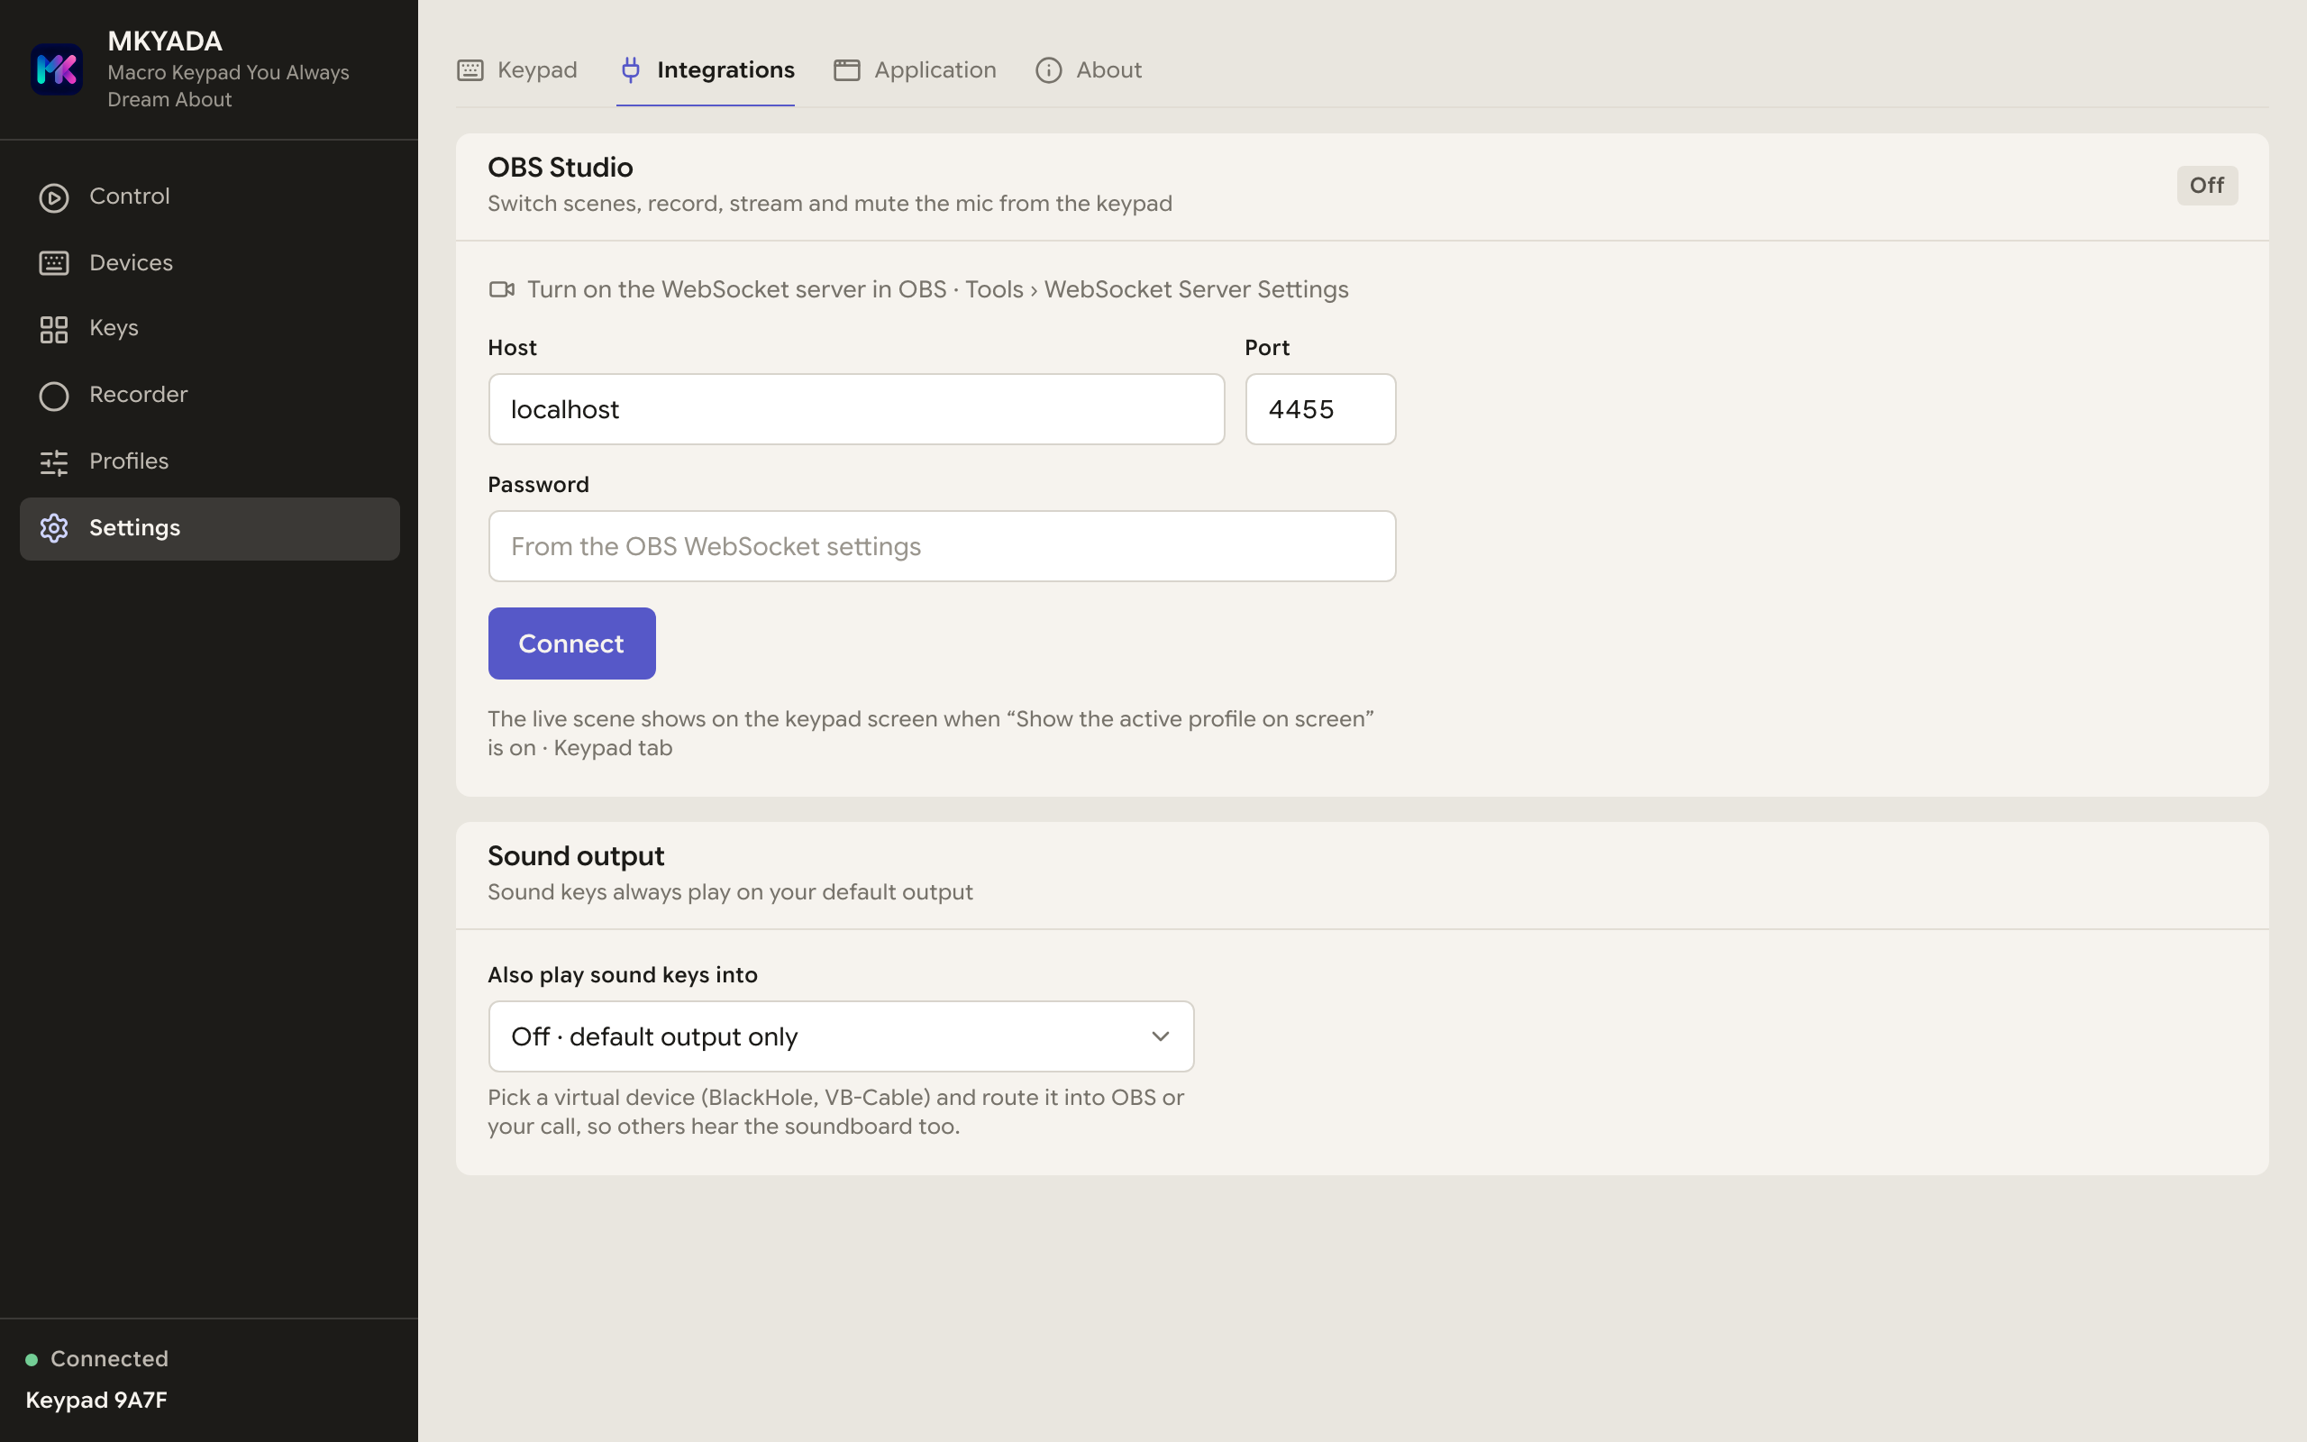Image resolution: width=2307 pixels, height=1442 pixels.
Task: Focus the OBS Password field
Action: click(942, 546)
